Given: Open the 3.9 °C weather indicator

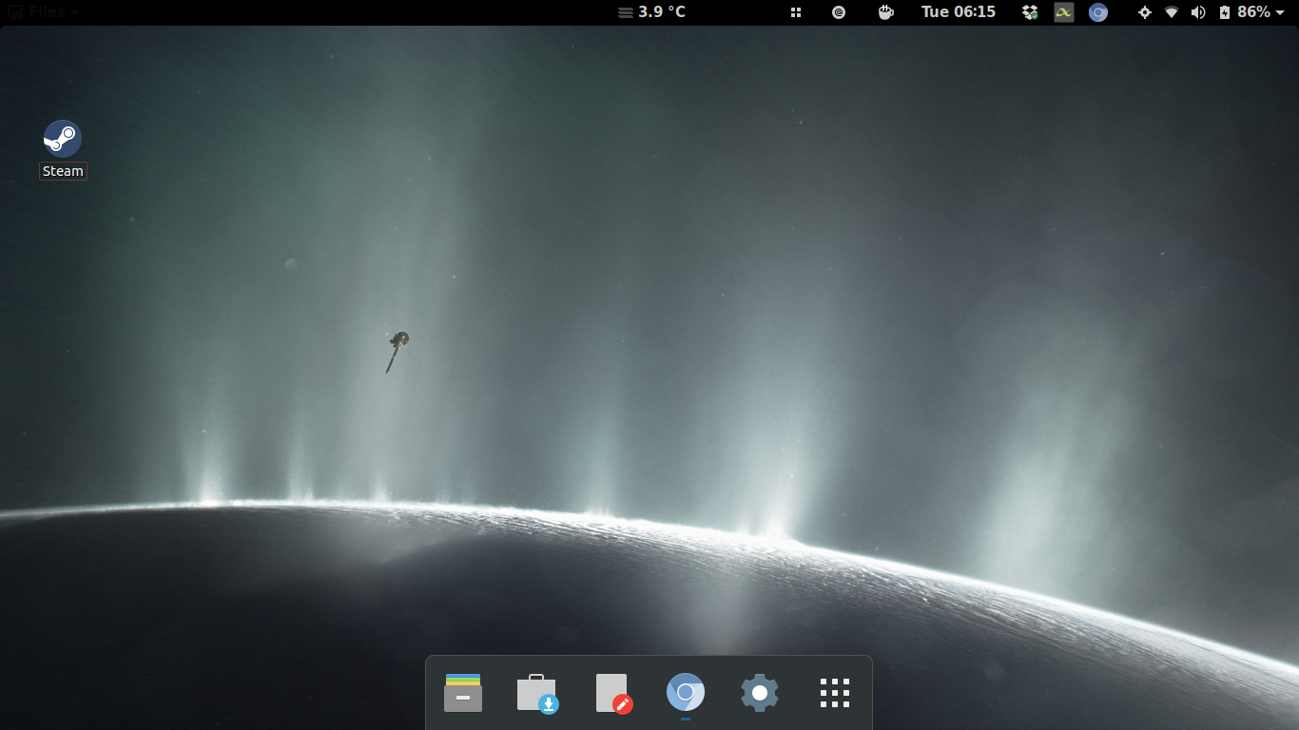Looking at the screenshot, I should pos(651,12).
